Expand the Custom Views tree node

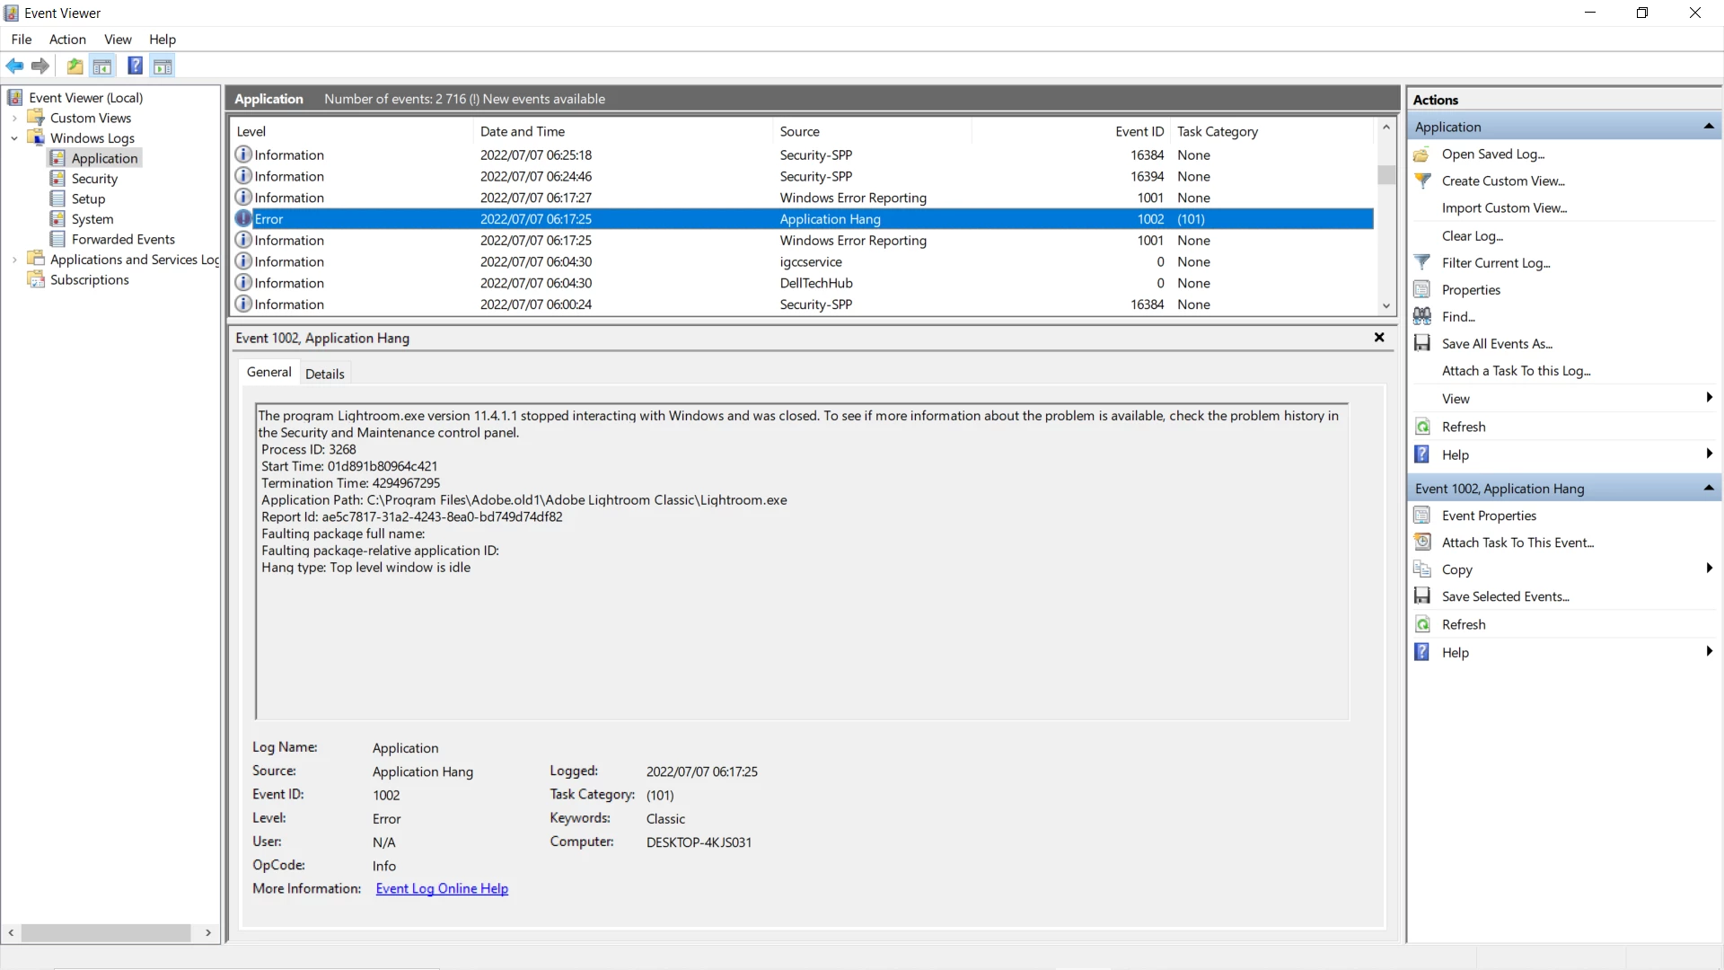click(14, 119)
